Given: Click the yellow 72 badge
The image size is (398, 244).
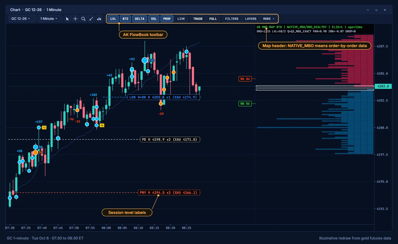Looking at the screenshot, I should coord(44,128).
